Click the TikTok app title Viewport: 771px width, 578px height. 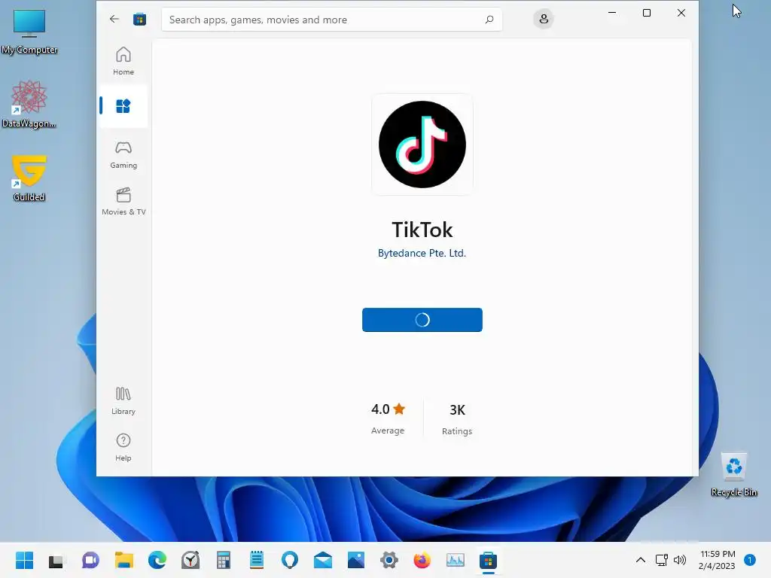(422, 230)
